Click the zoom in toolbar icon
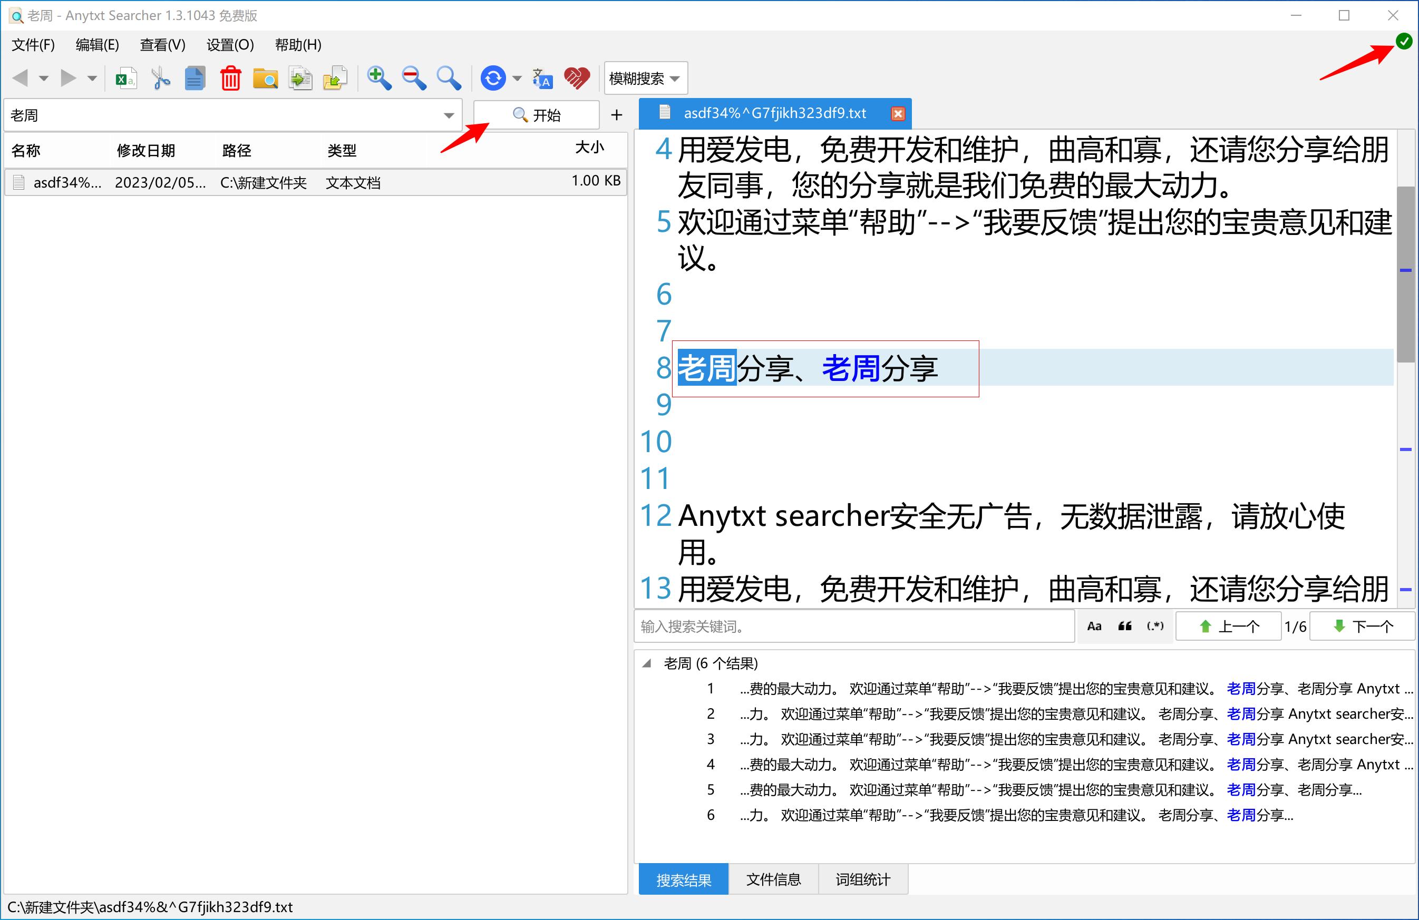Screen dimensions: 1419x920 pyautogui.click(x=378, y=77)
